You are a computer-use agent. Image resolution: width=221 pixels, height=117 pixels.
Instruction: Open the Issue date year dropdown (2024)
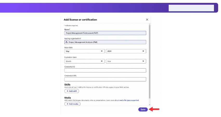point(126,51)
